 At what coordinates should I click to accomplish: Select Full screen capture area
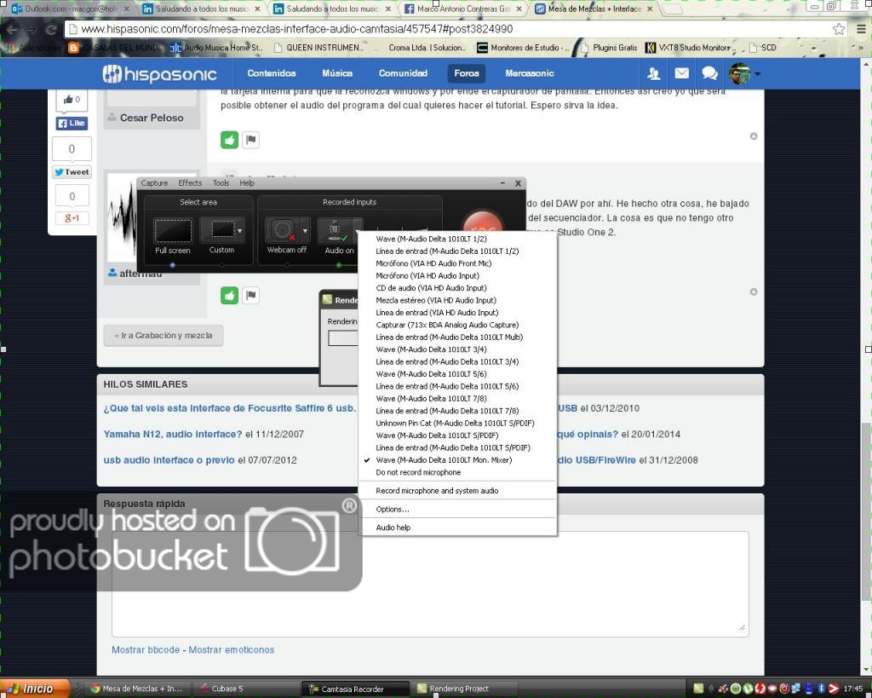point(173,236)
